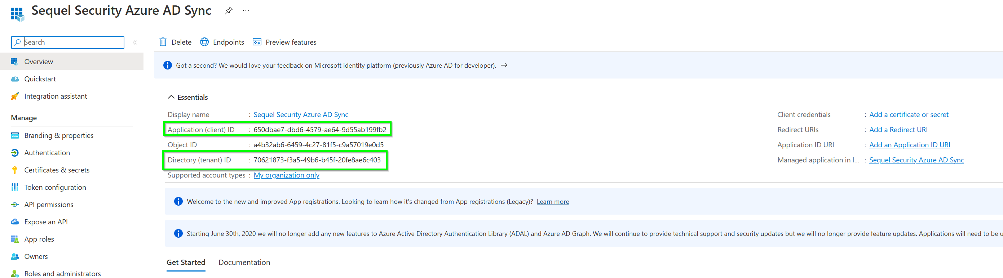Click the Branding & properties icon
This screenshot has height=278, width=1003.
(15, 135)
